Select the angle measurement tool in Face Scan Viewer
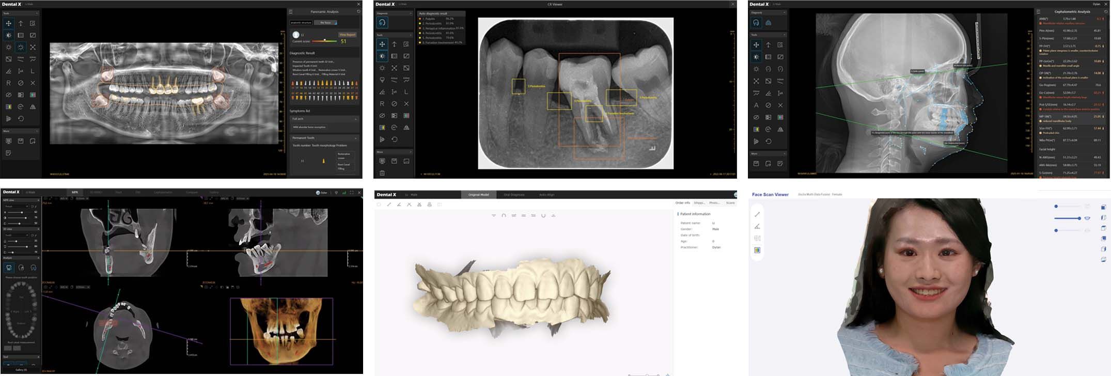Screen dimensions: 1111x376 coord(757,226)
